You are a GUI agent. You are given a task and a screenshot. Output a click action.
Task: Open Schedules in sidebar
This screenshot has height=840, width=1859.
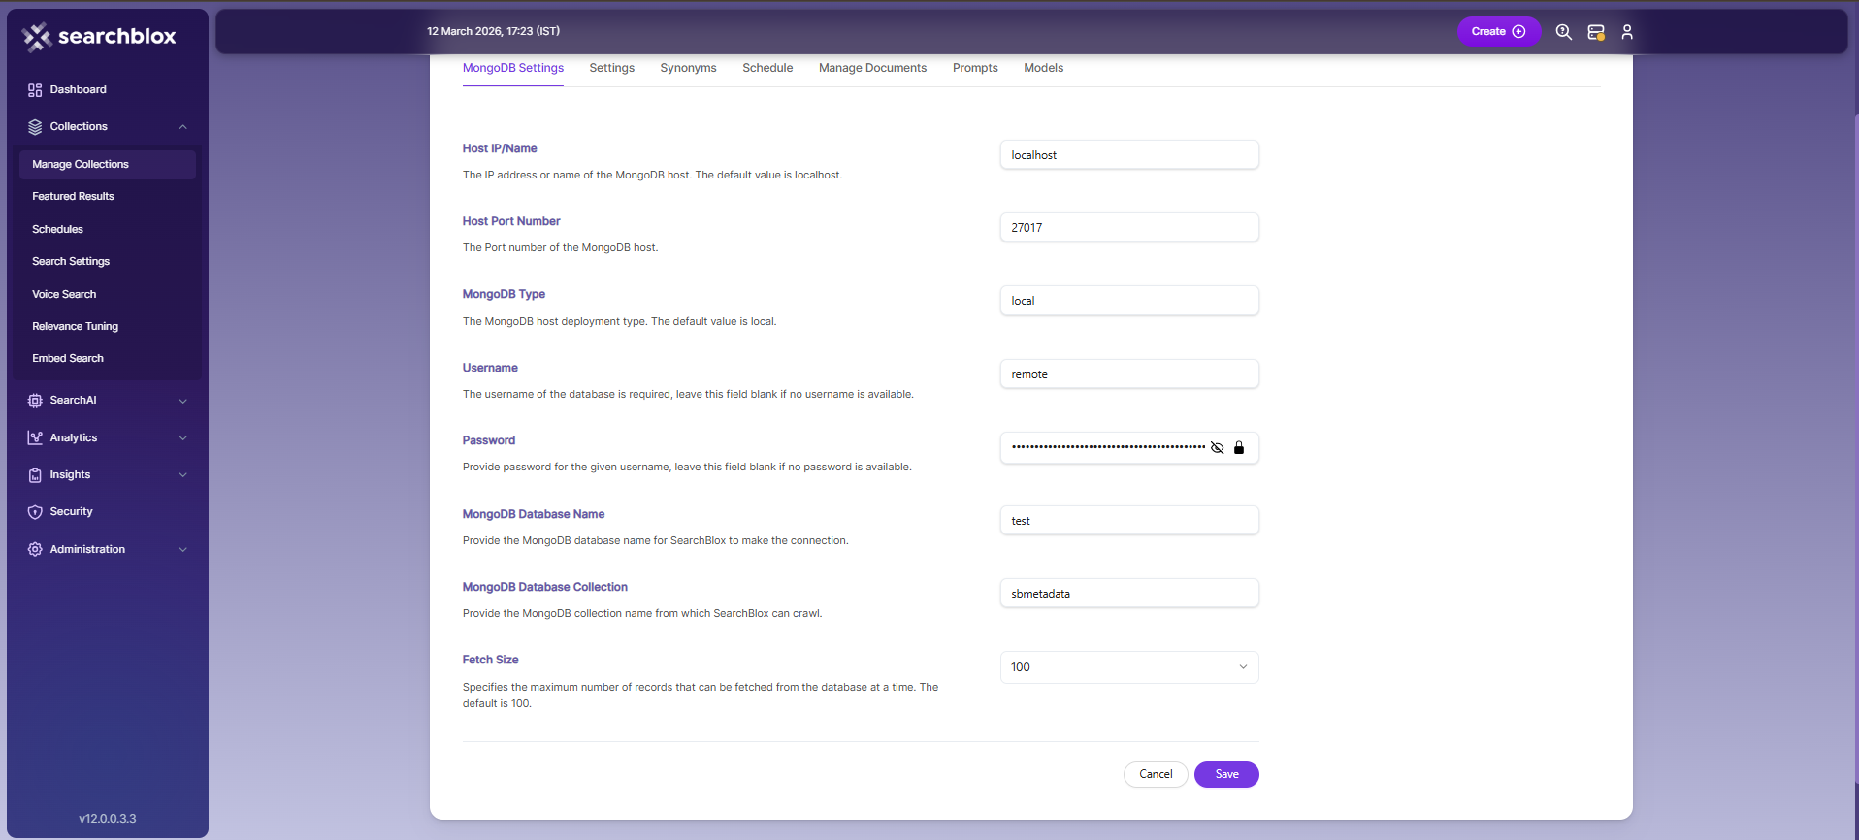(x=57, y=230)
